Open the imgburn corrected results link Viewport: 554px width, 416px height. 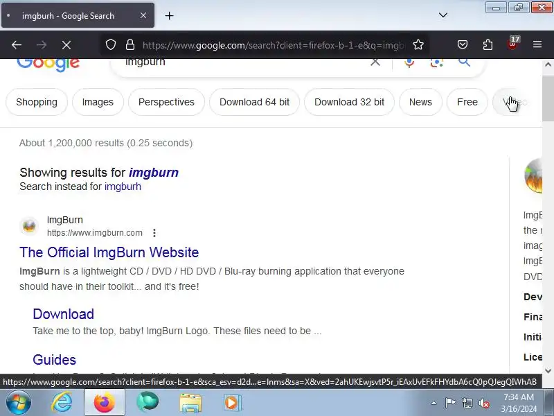coord(154,173)
